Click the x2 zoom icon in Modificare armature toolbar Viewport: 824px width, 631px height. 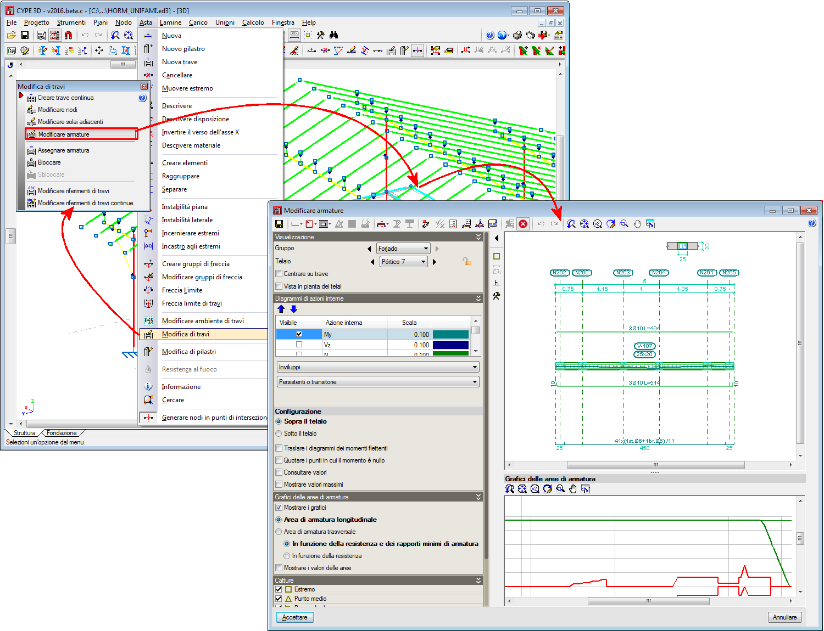coord(598,224)
